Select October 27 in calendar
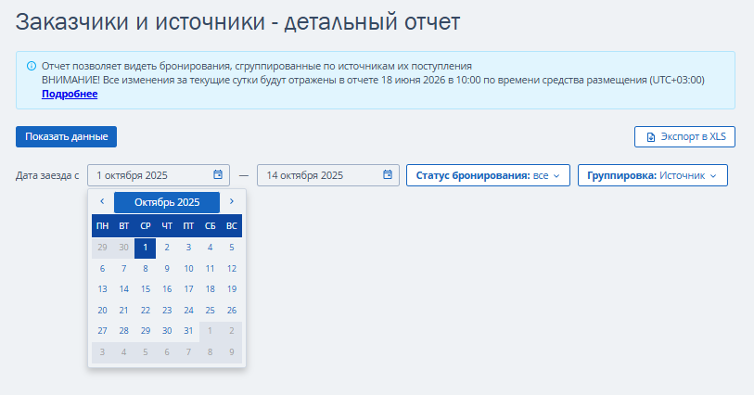 (x=102, y=331)
